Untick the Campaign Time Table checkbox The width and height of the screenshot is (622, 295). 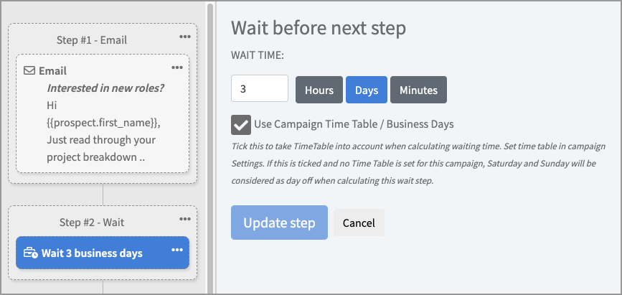(x=241, y=124)
